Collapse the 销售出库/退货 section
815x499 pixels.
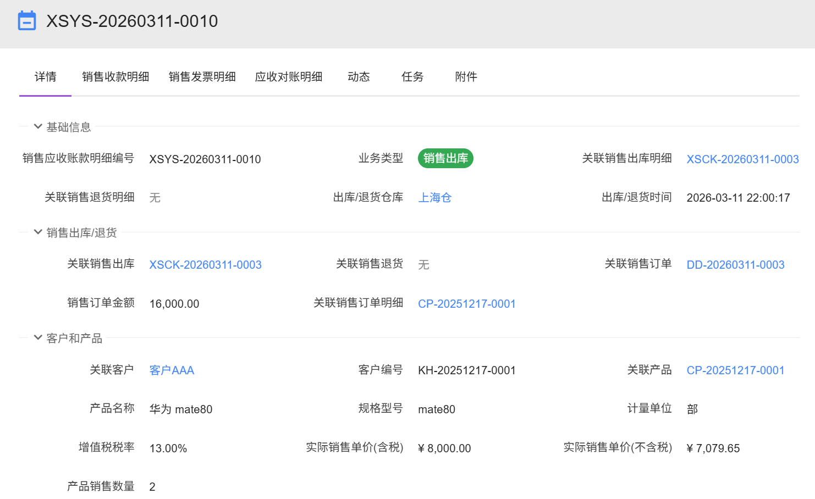click(38, 232)
